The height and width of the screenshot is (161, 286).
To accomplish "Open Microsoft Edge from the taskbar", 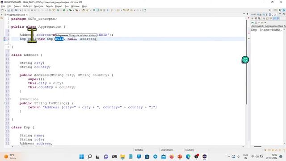I will click(188, 157).
